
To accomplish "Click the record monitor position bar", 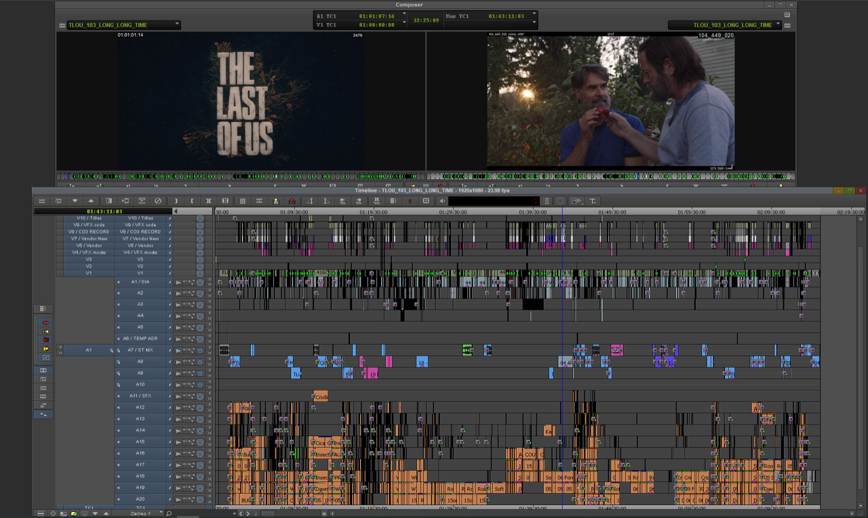I will 611,176.
